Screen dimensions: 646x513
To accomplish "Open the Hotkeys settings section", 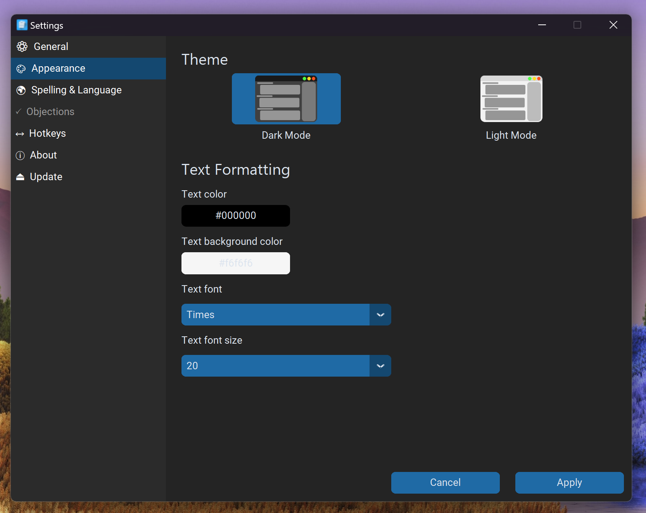I will click(x=47, y=133).
